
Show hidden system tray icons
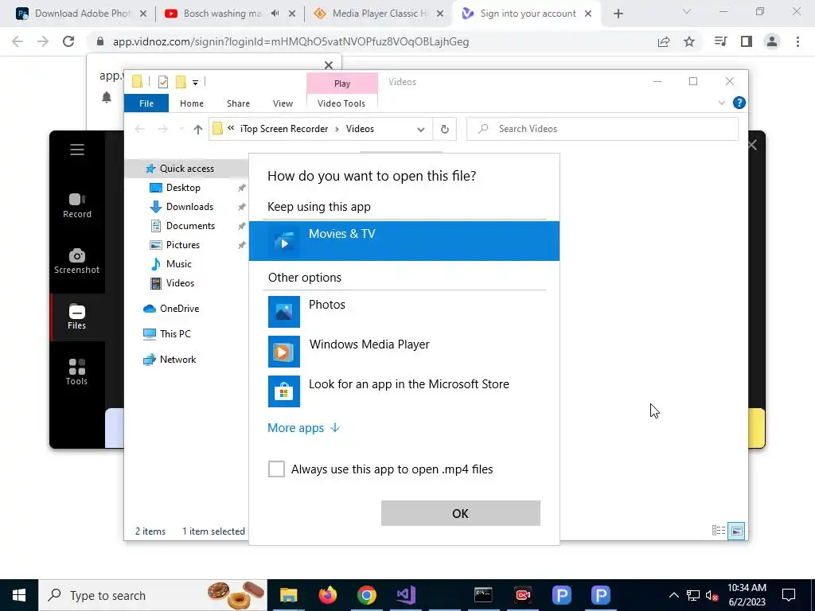pos(673,595)
